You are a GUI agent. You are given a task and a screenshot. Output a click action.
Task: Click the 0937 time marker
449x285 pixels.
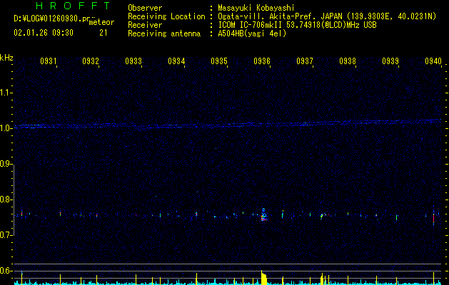[x=305, y=61]
